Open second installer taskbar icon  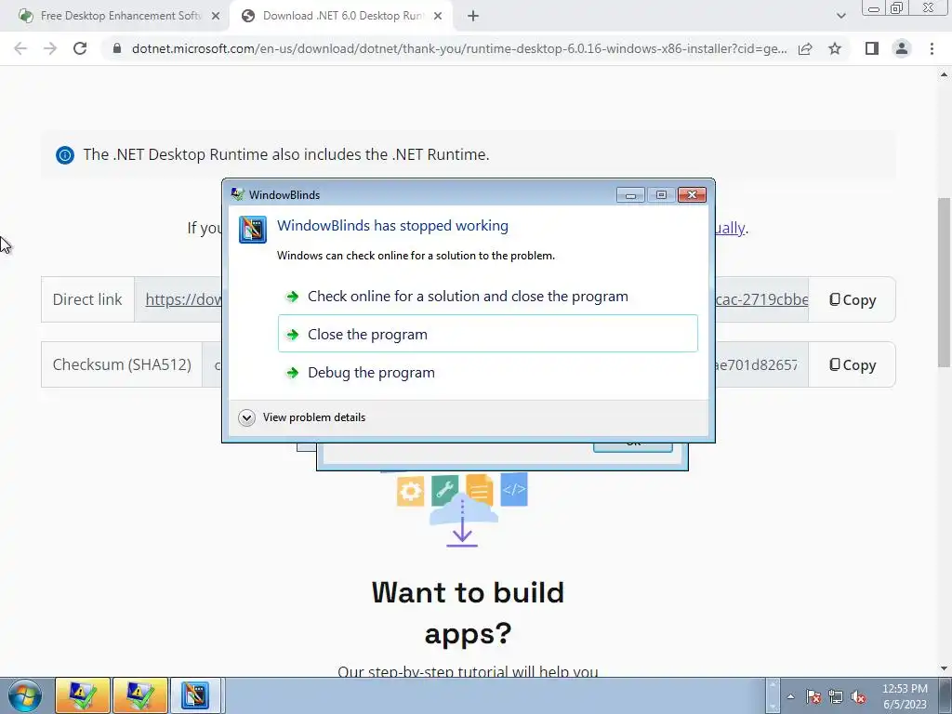point(139,695)
